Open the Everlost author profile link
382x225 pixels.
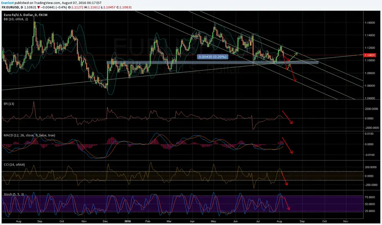pos(7,3)
